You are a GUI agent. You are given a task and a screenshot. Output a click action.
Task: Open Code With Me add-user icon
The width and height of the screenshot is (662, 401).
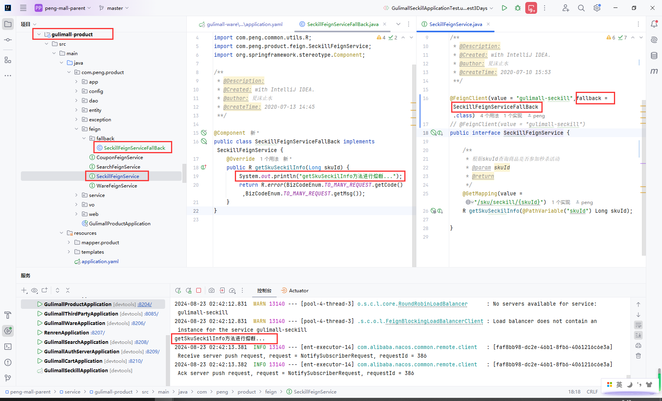coord(566,8)
